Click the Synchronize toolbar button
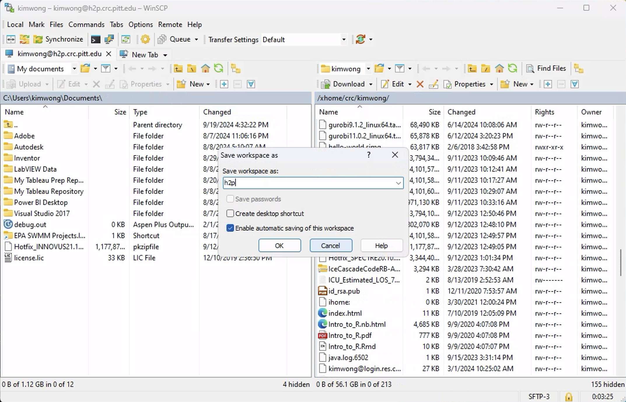The image size is (626, 402). pyautogui.click(x=59, y=39)
